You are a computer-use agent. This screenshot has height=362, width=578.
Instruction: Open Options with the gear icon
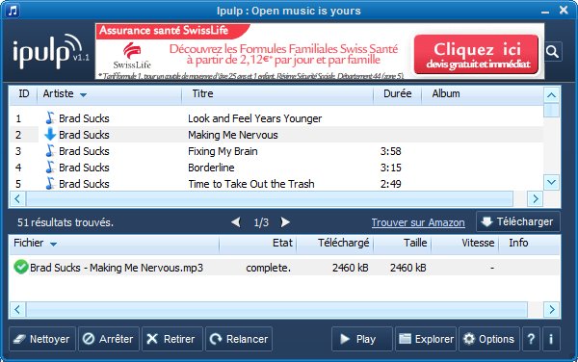tap(488, 339)
